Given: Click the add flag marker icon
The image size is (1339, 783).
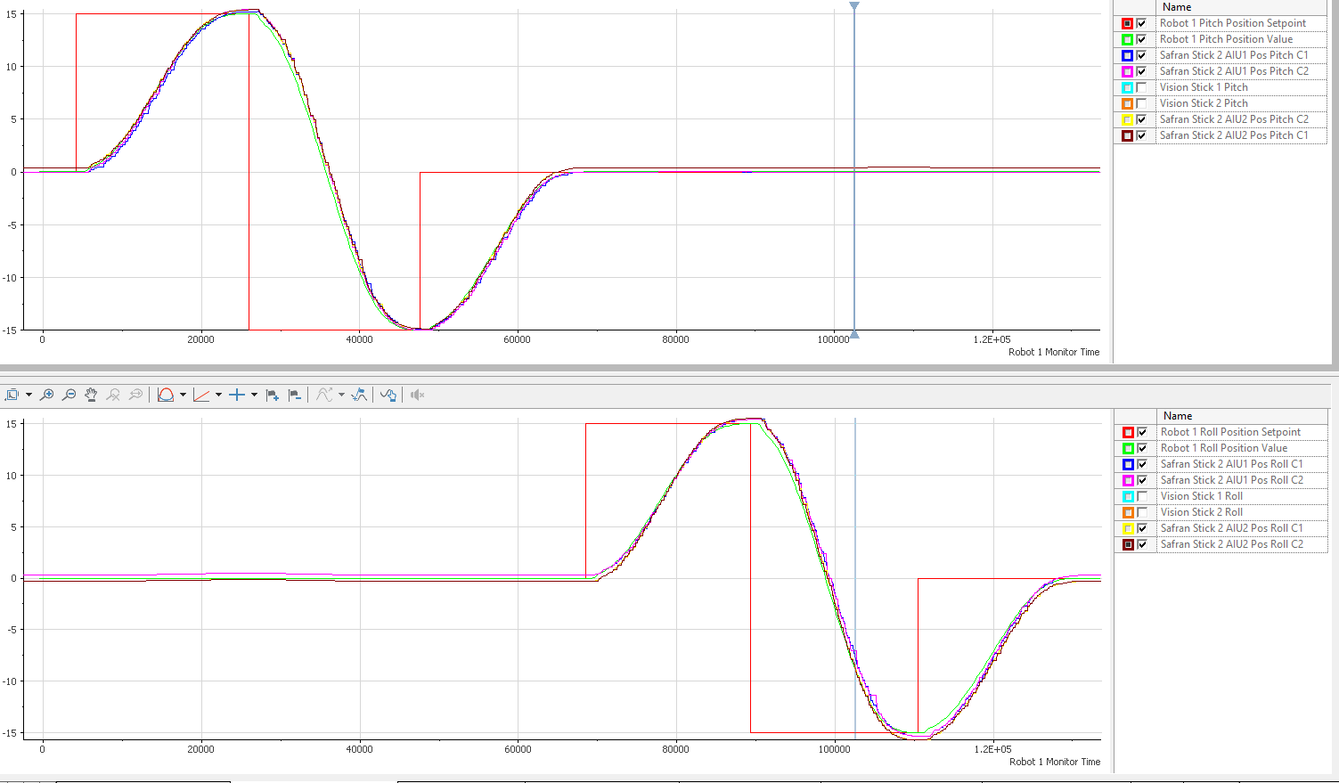Looking at the screenshot, I should 273,395.
